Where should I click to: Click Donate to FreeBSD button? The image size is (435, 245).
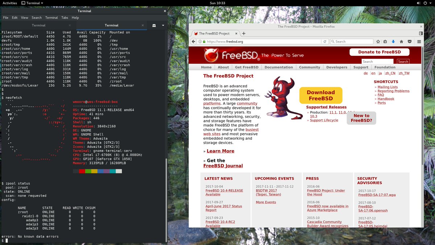(380, 52)
